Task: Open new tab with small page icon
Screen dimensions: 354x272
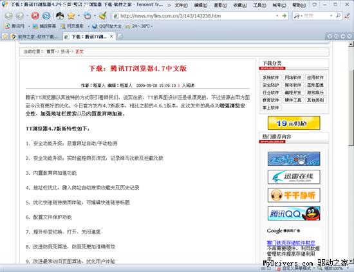Action: point(120,36)
